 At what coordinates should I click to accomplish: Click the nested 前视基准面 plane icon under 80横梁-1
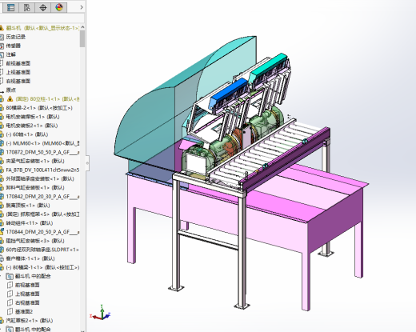[x=10, y=285]
